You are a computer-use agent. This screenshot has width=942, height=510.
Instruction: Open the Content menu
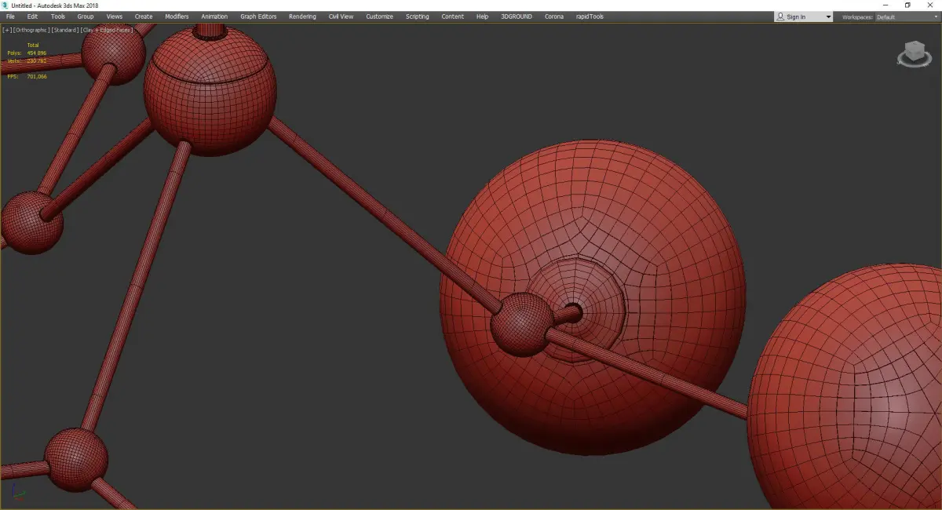coord(452,16)
